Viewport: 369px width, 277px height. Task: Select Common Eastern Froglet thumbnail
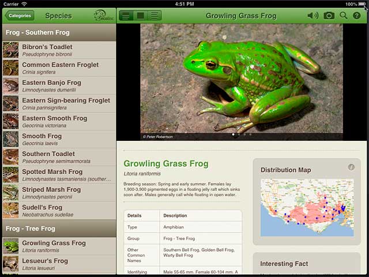click(x=10, y=68)
